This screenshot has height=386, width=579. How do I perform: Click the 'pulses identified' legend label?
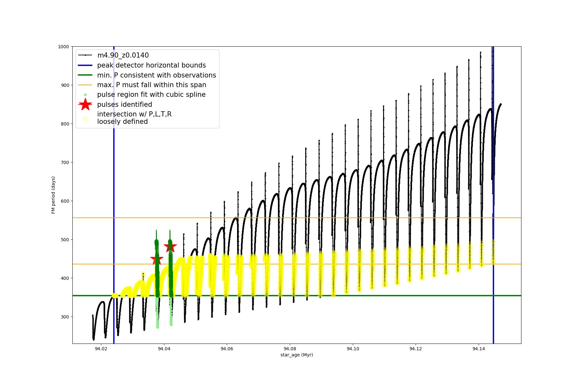pos(124,105)
